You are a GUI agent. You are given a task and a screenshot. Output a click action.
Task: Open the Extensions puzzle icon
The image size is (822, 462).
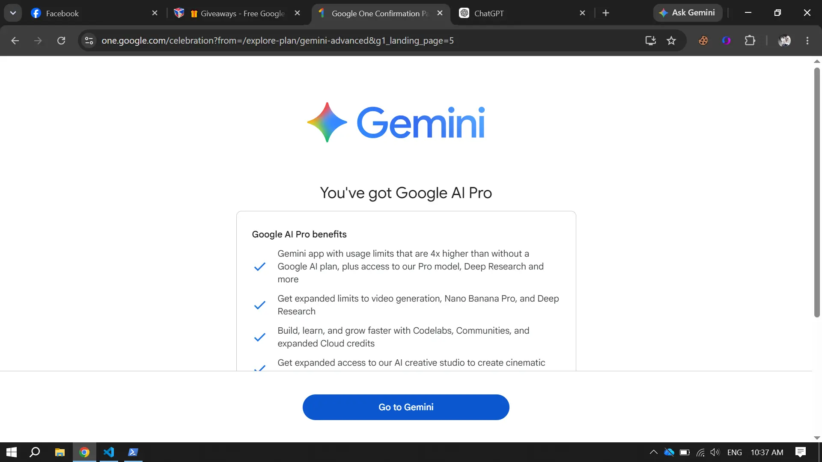click(x=750, y=41)
